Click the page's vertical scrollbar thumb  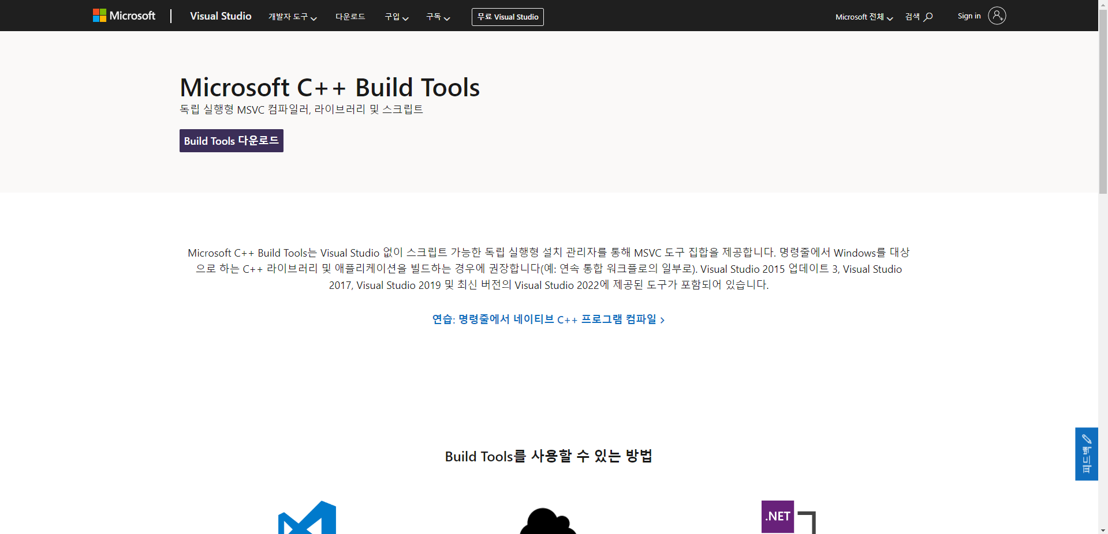1103,101
